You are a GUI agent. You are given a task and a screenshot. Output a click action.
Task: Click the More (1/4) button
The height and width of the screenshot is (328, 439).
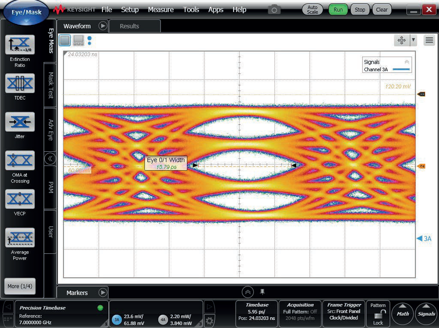click(20, 286)
